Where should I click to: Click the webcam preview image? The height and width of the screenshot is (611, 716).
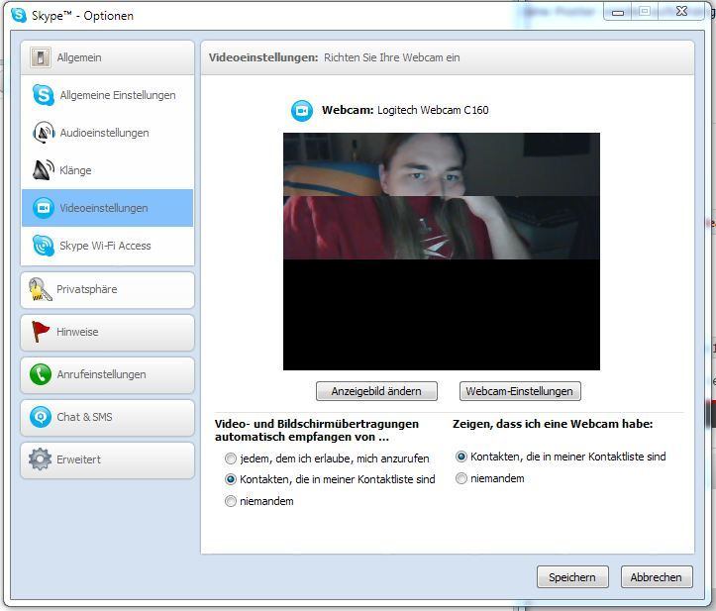pos(441,252)
